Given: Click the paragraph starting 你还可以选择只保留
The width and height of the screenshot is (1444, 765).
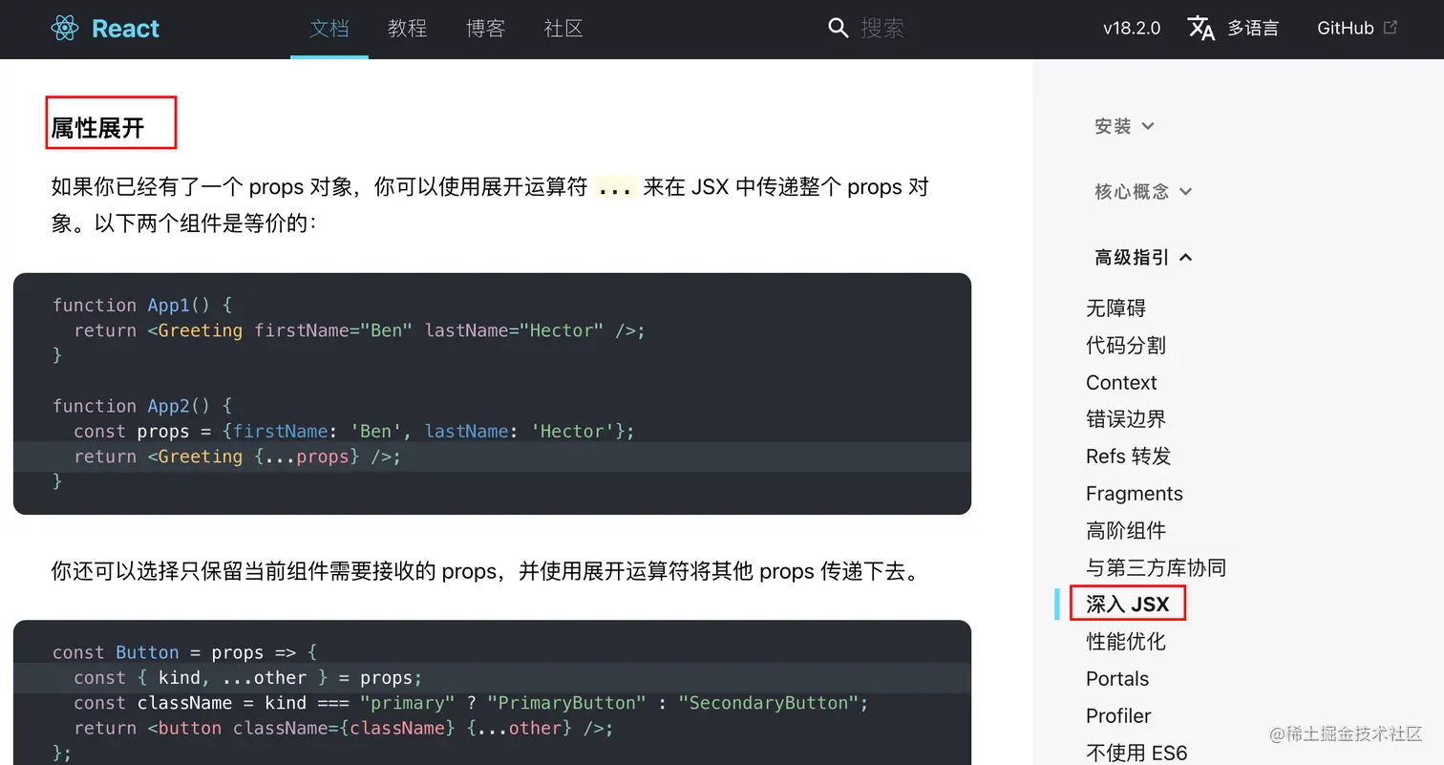Looking at the screenshot, I should tap(485, 572).
